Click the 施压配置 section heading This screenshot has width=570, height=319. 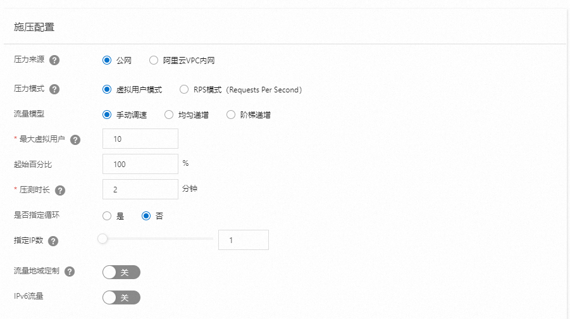point(34,27)
